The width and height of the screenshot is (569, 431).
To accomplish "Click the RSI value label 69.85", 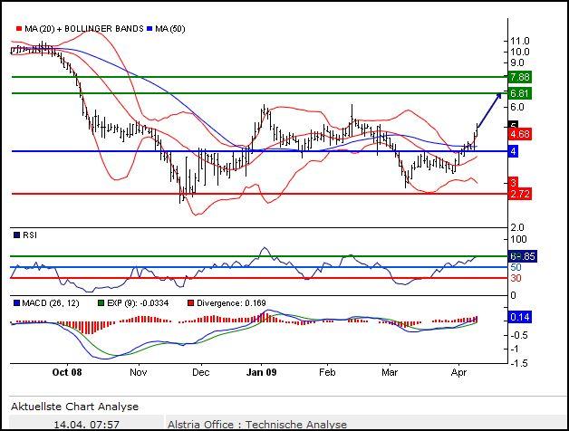I will pyautogui.click(x=522, y=256).
